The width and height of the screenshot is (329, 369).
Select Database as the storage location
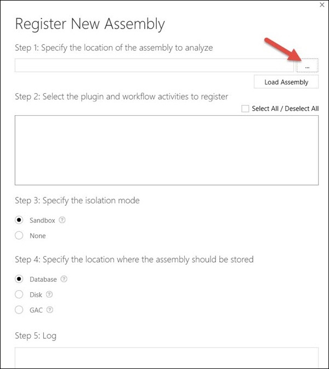click(x=19, y=279)
